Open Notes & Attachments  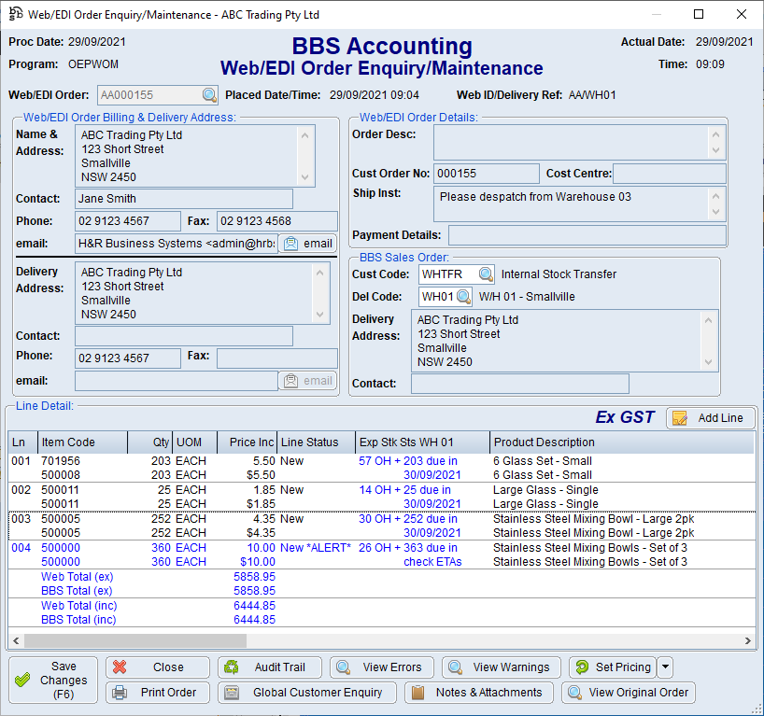coord(478,693)
